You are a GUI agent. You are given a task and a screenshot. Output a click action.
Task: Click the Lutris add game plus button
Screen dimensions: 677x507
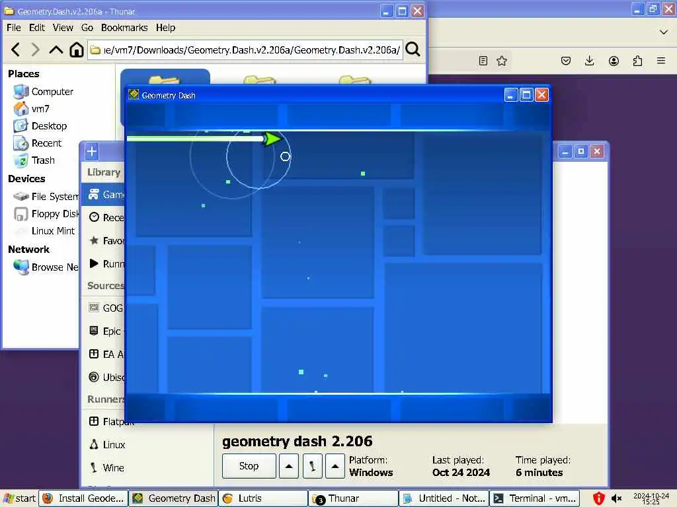tap(91, 151)
